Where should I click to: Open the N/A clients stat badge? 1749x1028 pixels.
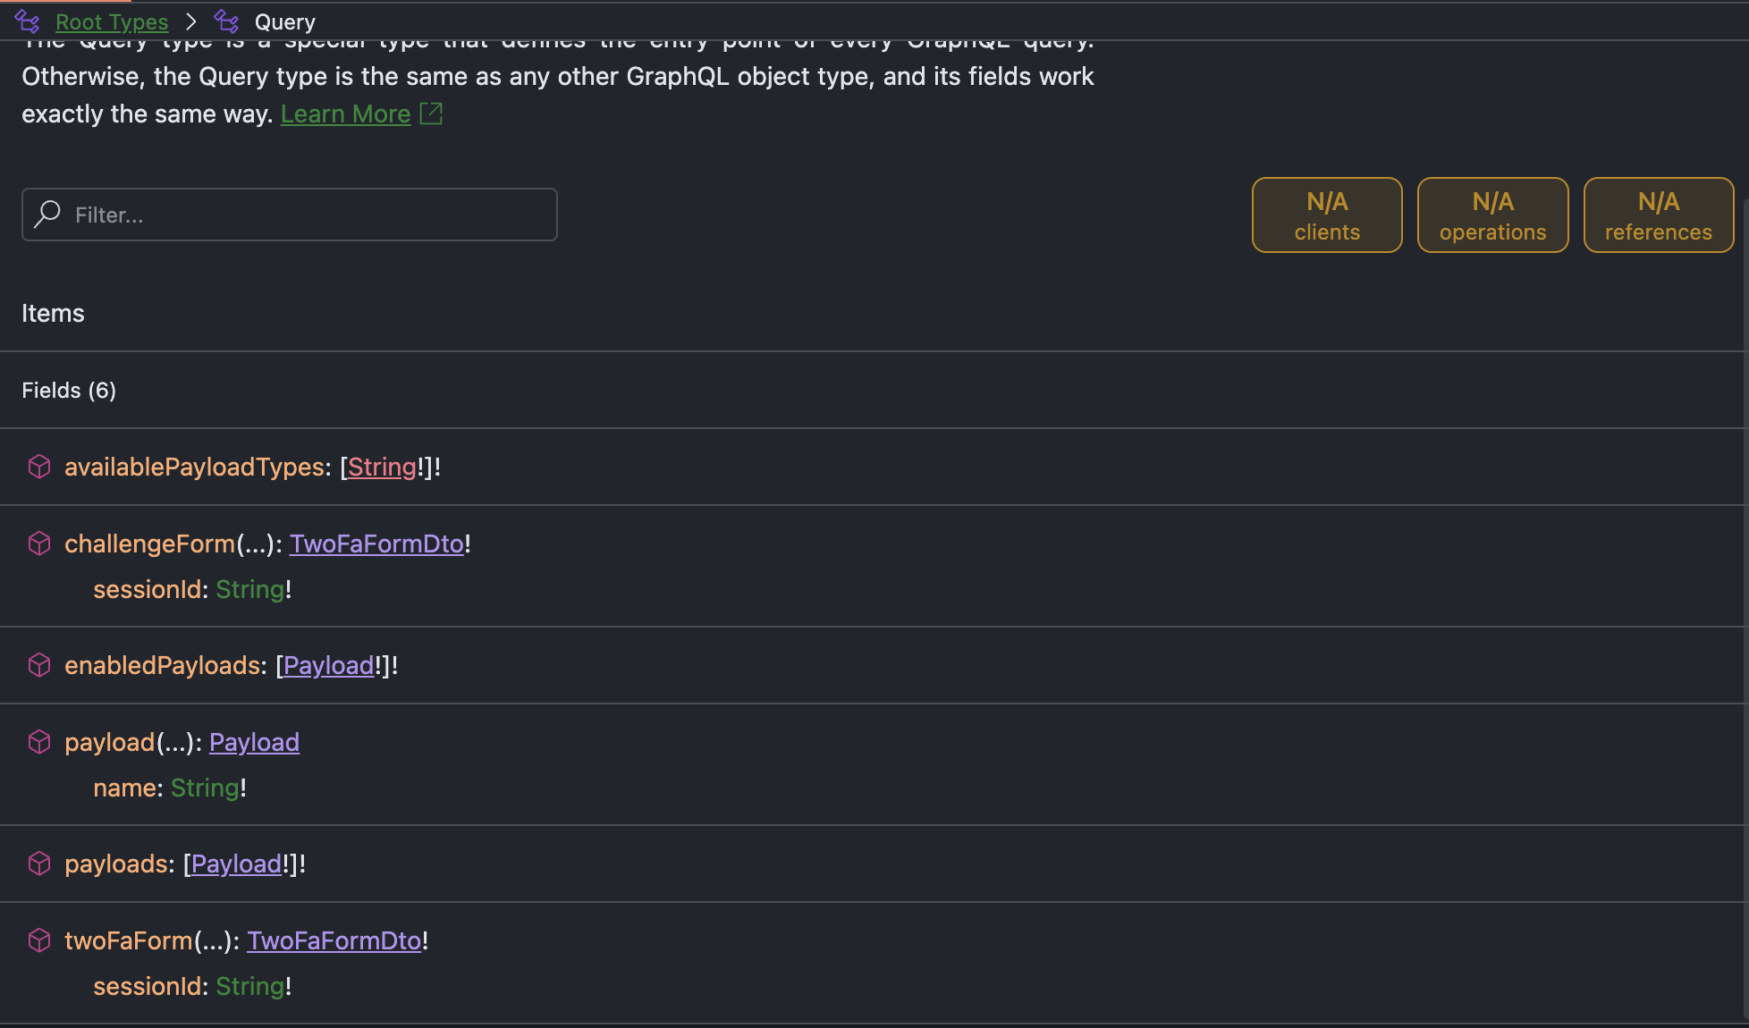pos(1327,215)
